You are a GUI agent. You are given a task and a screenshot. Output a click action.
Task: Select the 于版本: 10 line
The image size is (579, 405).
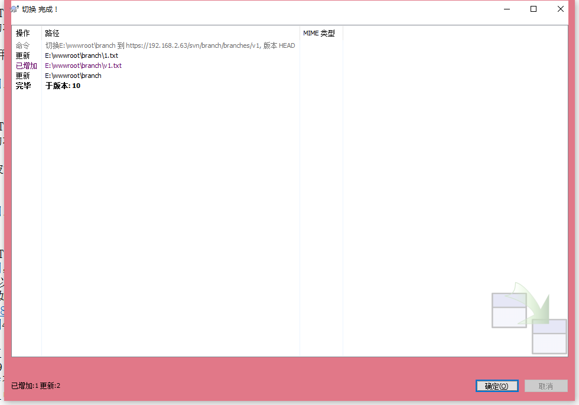click(63, 86)
